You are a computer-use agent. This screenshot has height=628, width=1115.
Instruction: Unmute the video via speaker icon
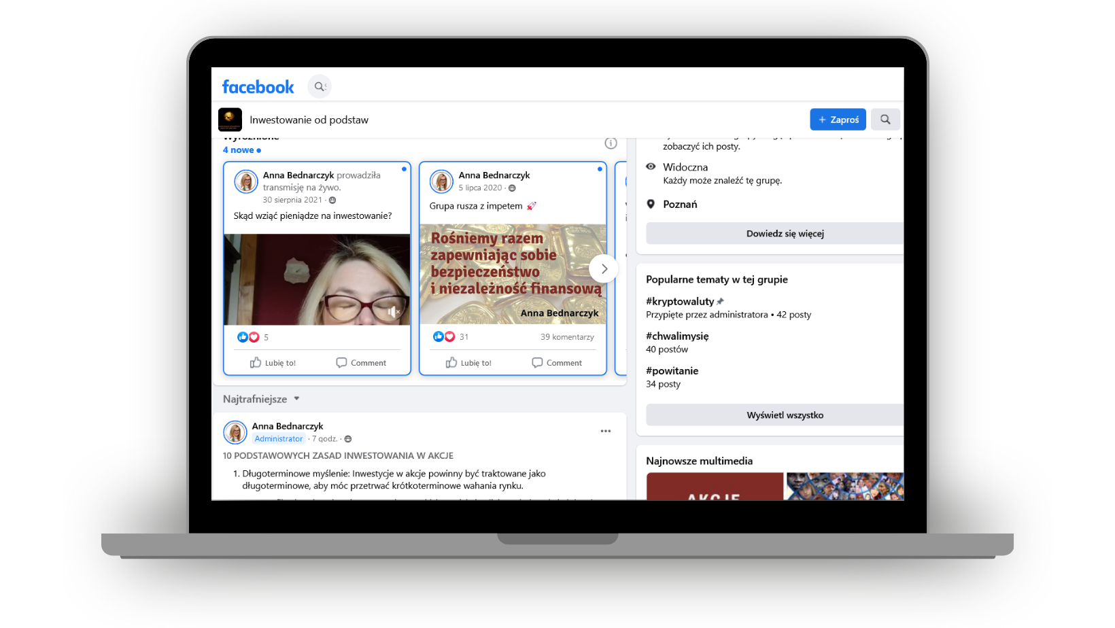pos(393,311)
